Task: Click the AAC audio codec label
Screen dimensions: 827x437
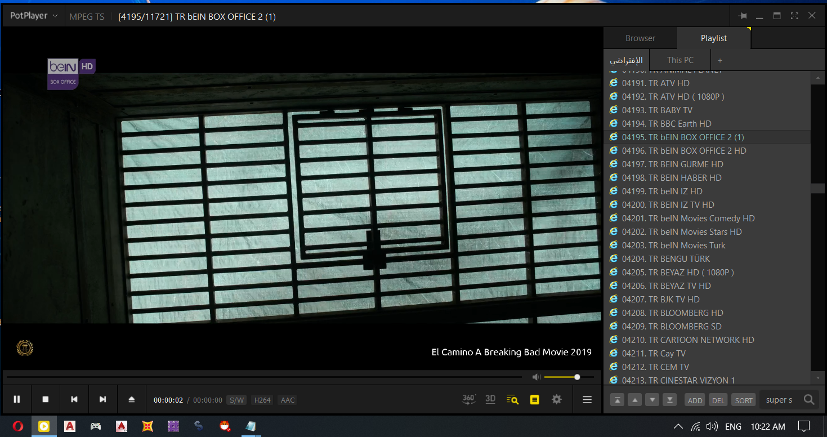Action: pyautogui.click(x=288, y=400)
